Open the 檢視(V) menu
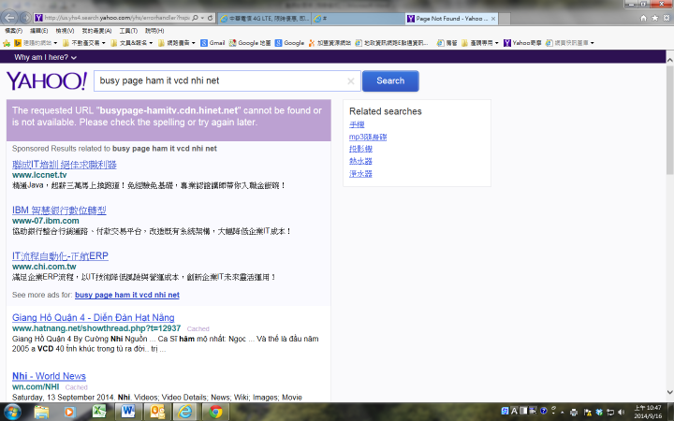The height and width of the screenshot is (421, 674). click(x=65, y=31)
